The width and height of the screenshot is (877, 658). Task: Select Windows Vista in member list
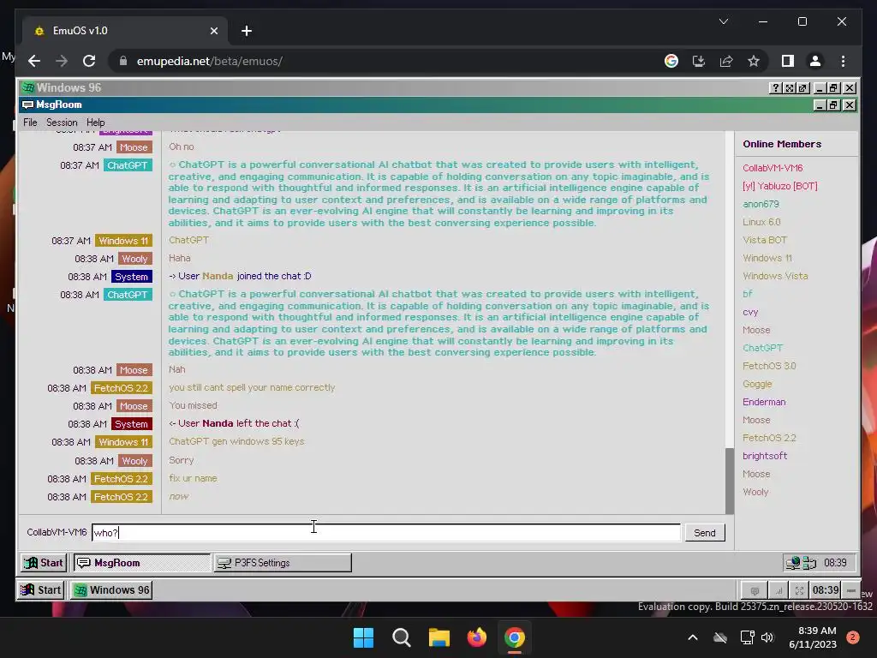click(x=775, y=276)
